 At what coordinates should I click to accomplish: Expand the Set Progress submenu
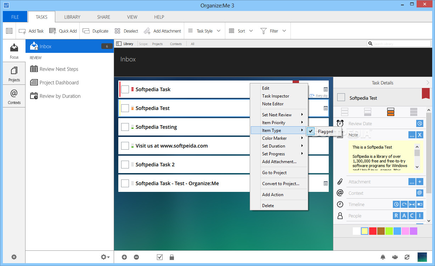point(279,154)
